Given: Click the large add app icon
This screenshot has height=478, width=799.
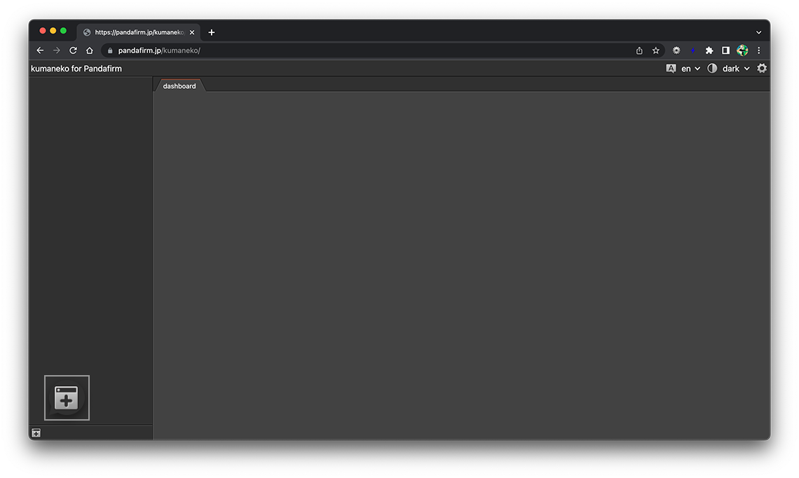Looking at the screenshot, I should (67, 398).
